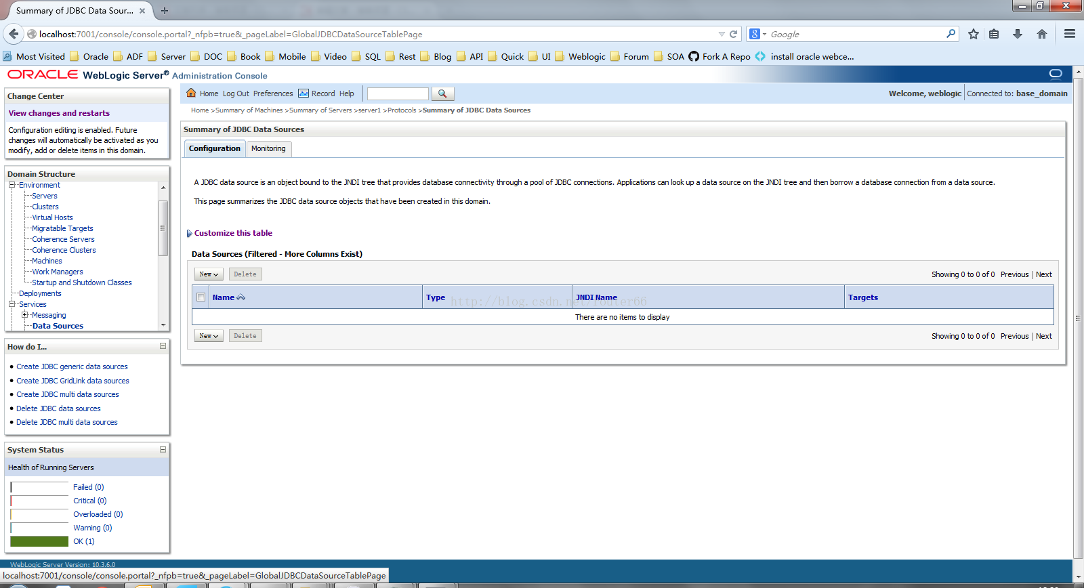Click the green OK health status bar
The width and height of the screenshot is (1084, 588).
point(39,541)
